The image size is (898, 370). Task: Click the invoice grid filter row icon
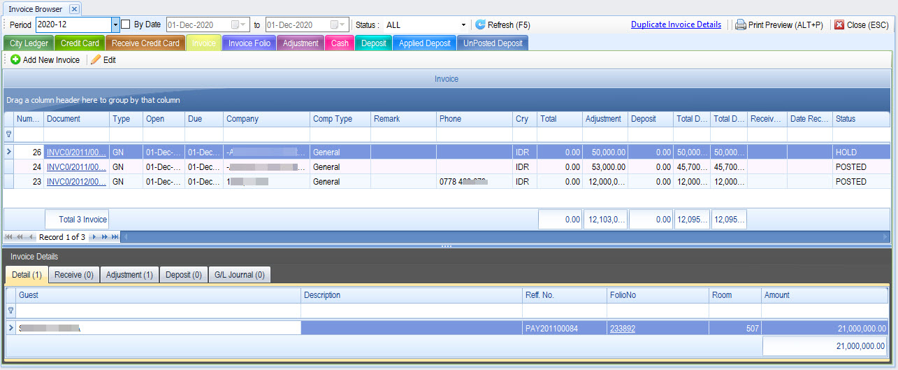click(x=9, y=134)
